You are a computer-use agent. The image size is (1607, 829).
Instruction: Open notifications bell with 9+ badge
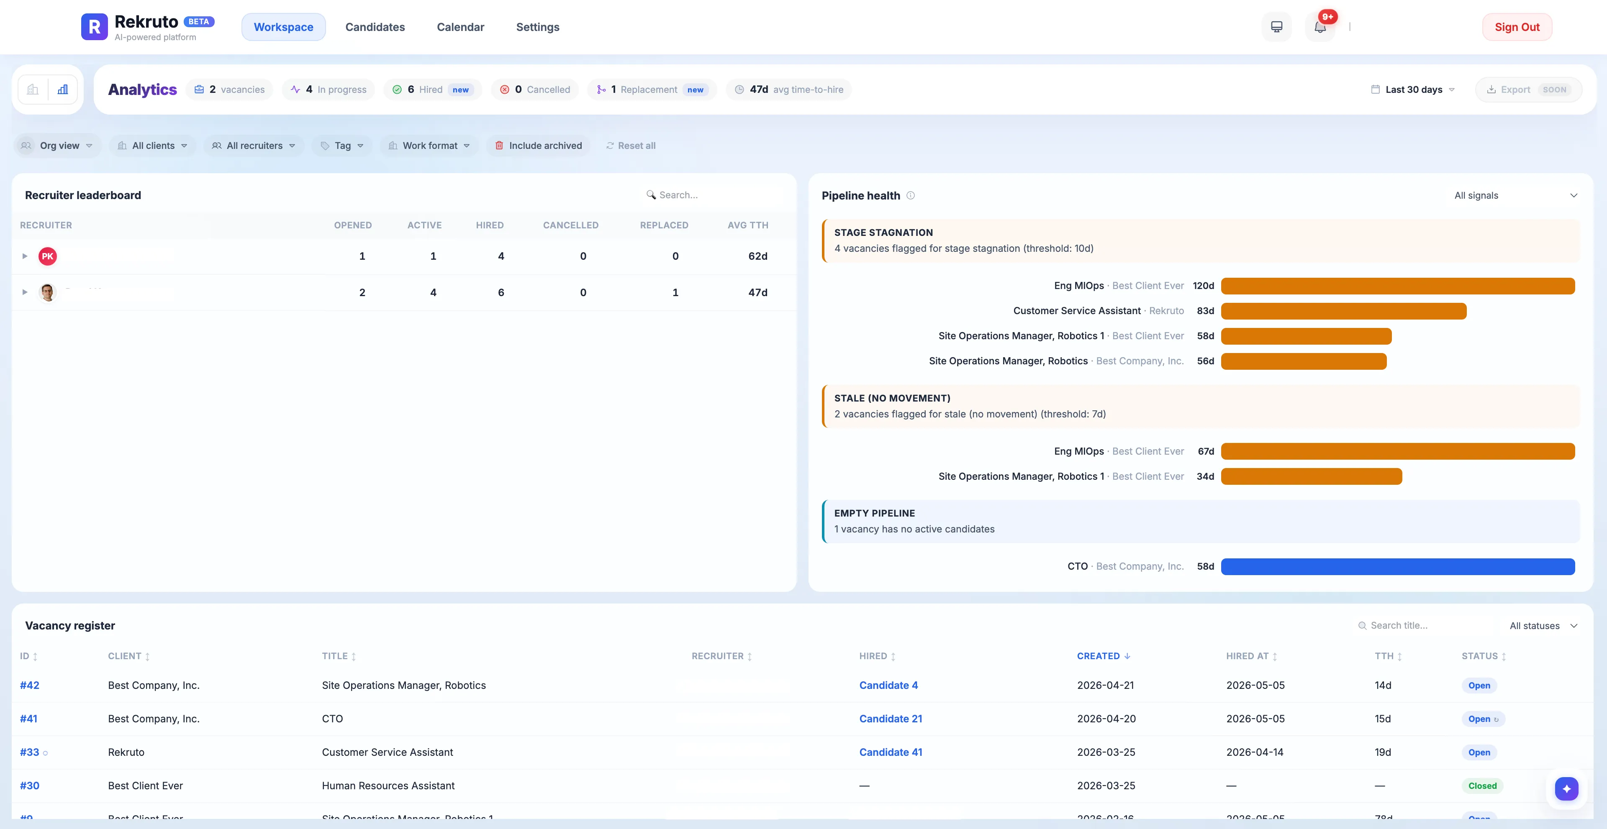coord(1320,27)
